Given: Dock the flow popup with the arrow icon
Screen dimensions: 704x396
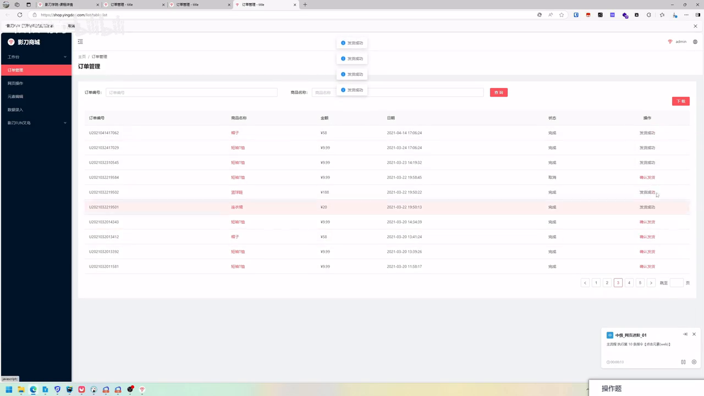Looking at the screenshot, I should click(685, 334).
